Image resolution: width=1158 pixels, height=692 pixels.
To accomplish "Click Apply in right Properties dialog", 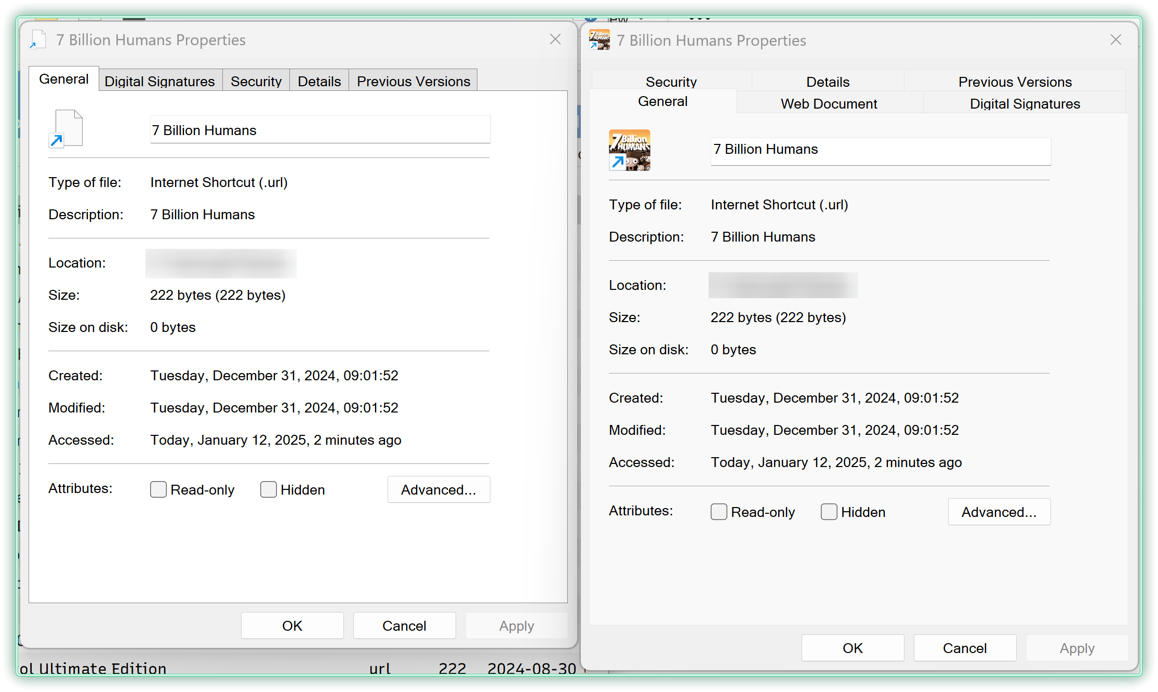I will click(1077, 648).
